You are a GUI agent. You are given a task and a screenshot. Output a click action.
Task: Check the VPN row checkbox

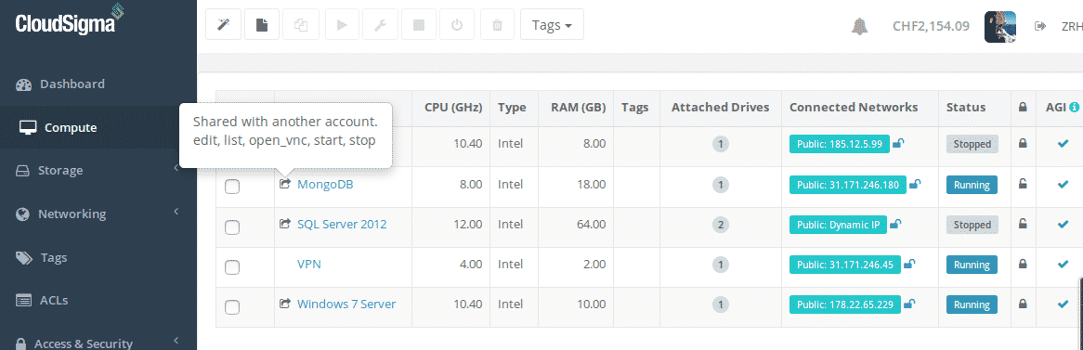[233, 267]
